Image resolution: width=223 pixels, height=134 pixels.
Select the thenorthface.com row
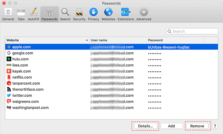111,89
